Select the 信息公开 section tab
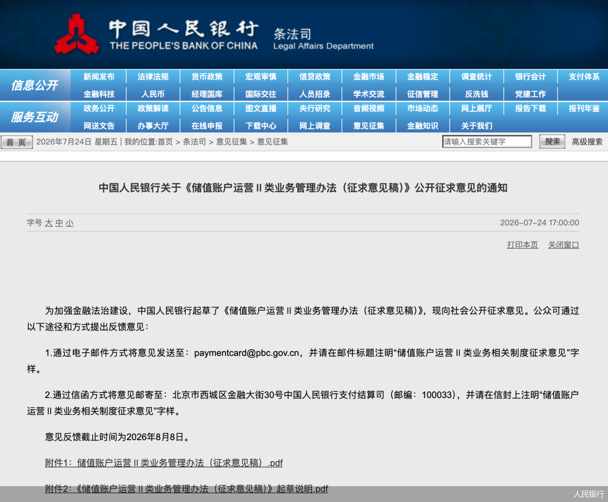The image size is (608, 502). (x=35, y=85)
